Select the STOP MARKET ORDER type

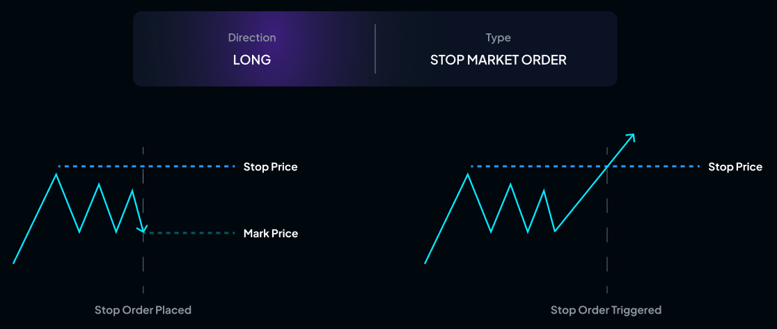(499, 60)
